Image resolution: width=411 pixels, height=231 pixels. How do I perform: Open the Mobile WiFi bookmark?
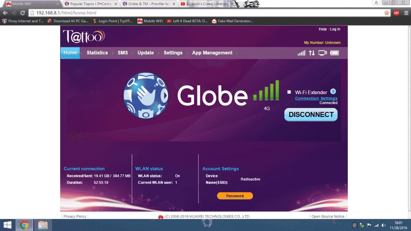pyautogui.click(x=150, y=21)
